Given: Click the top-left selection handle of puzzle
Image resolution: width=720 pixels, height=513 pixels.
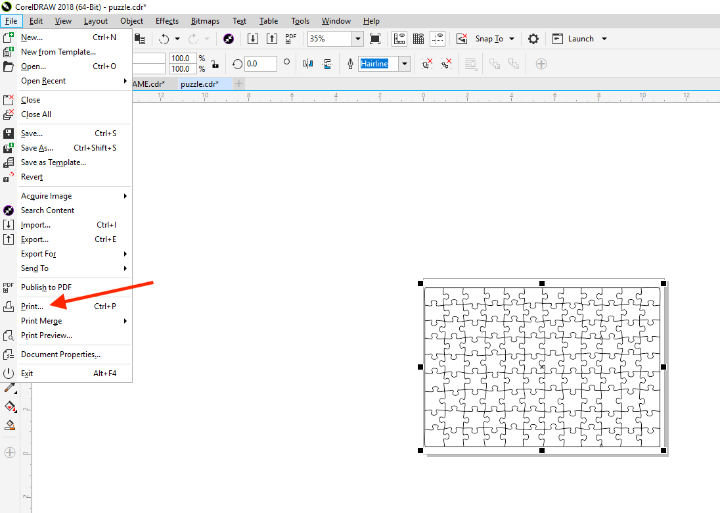Looking at the screenshot, I should tap(420, 283).
